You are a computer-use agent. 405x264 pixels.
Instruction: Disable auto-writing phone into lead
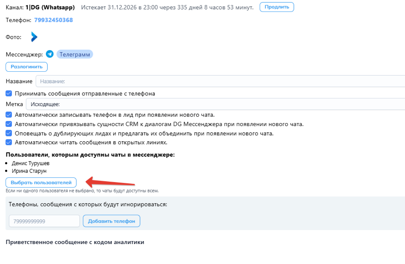pyautogui.click(x=9, y=115)
